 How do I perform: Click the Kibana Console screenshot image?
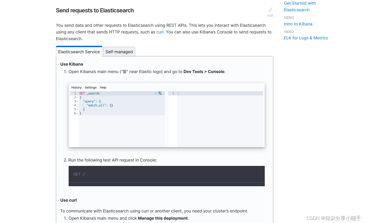click(x=167, y=115)
